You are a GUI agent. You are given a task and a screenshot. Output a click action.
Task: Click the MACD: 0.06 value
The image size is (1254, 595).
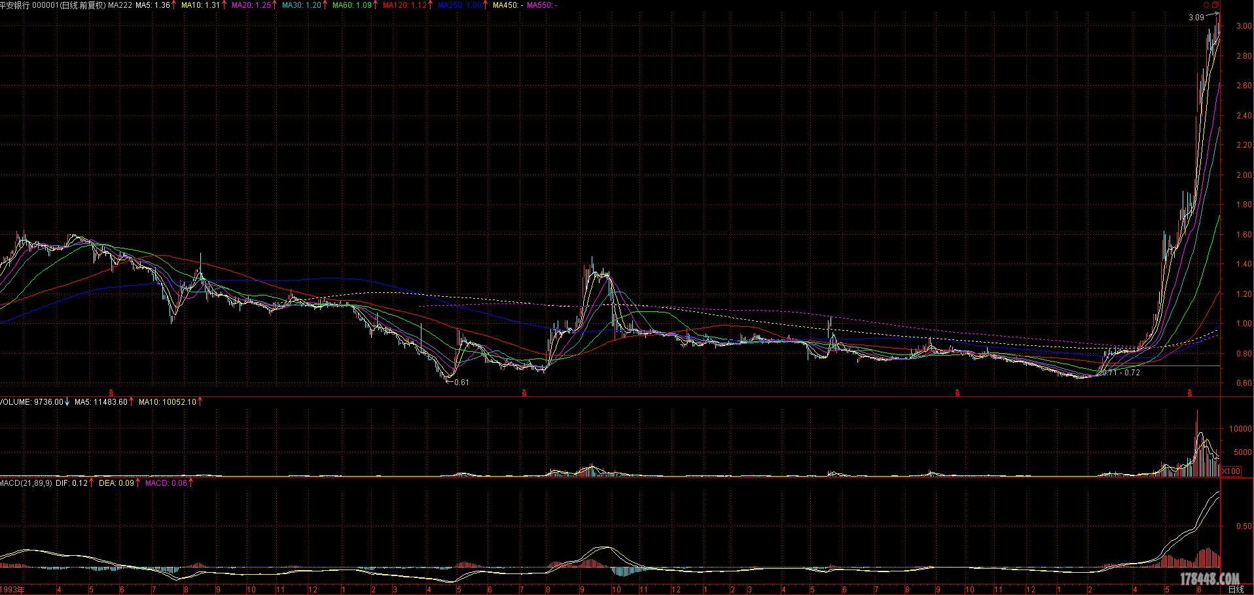click(166, 483)
